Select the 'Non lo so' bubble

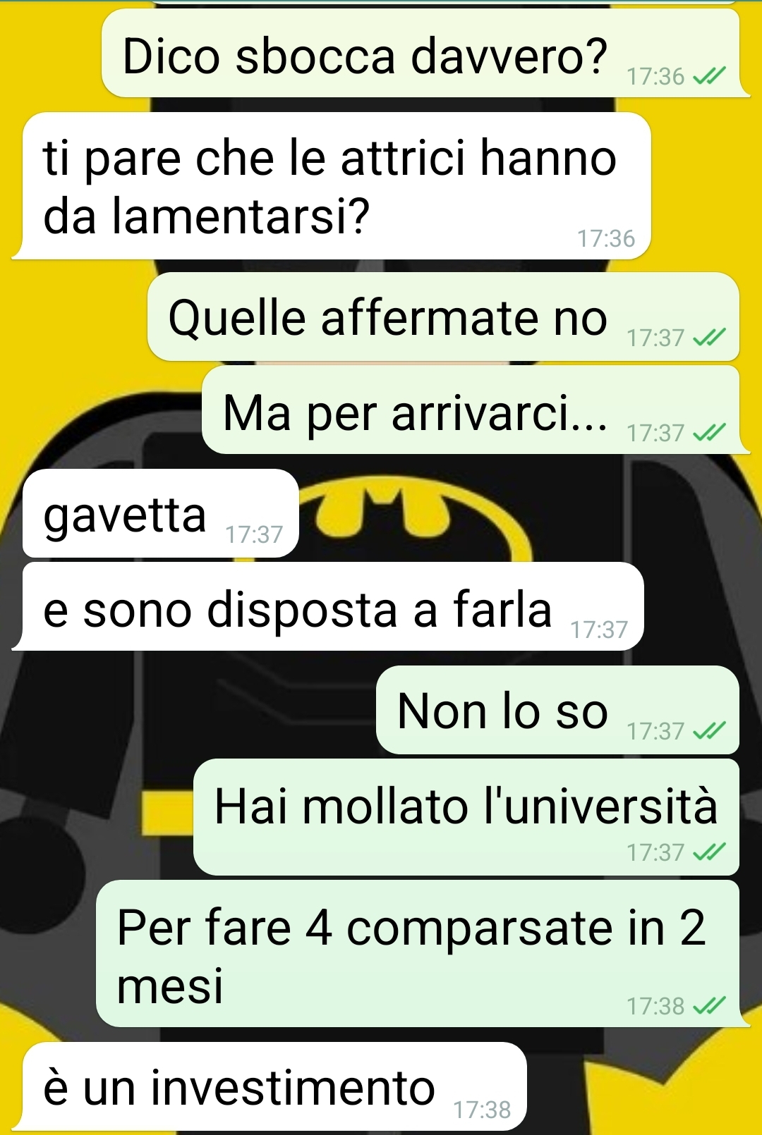pyautogui.click(x=557, y=710)
